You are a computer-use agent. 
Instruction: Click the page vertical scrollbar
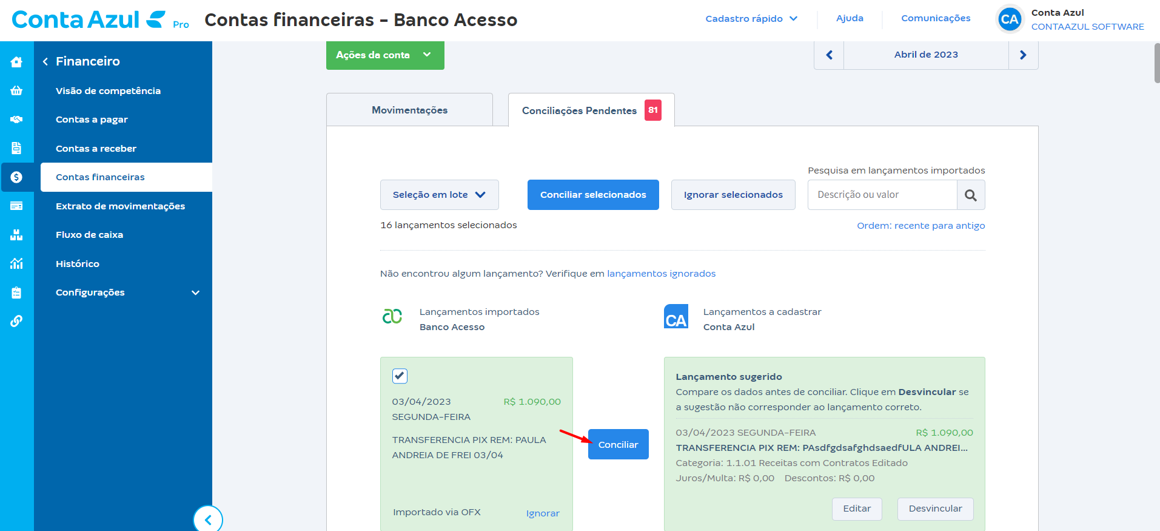click(x=1156, y=63)
